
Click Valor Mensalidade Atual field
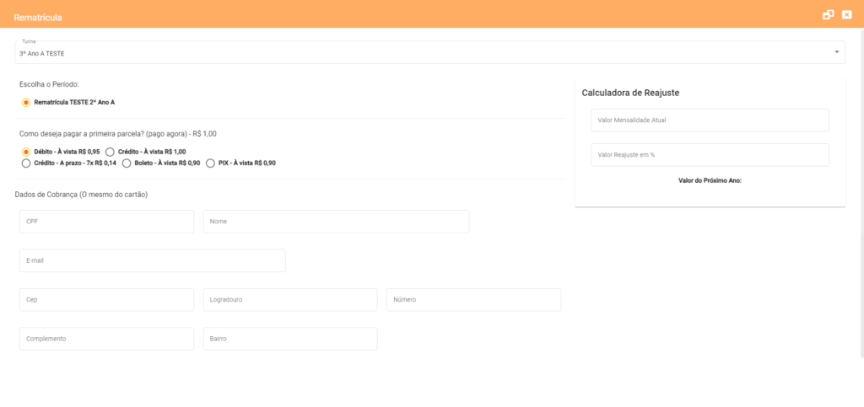click(710, 120)
